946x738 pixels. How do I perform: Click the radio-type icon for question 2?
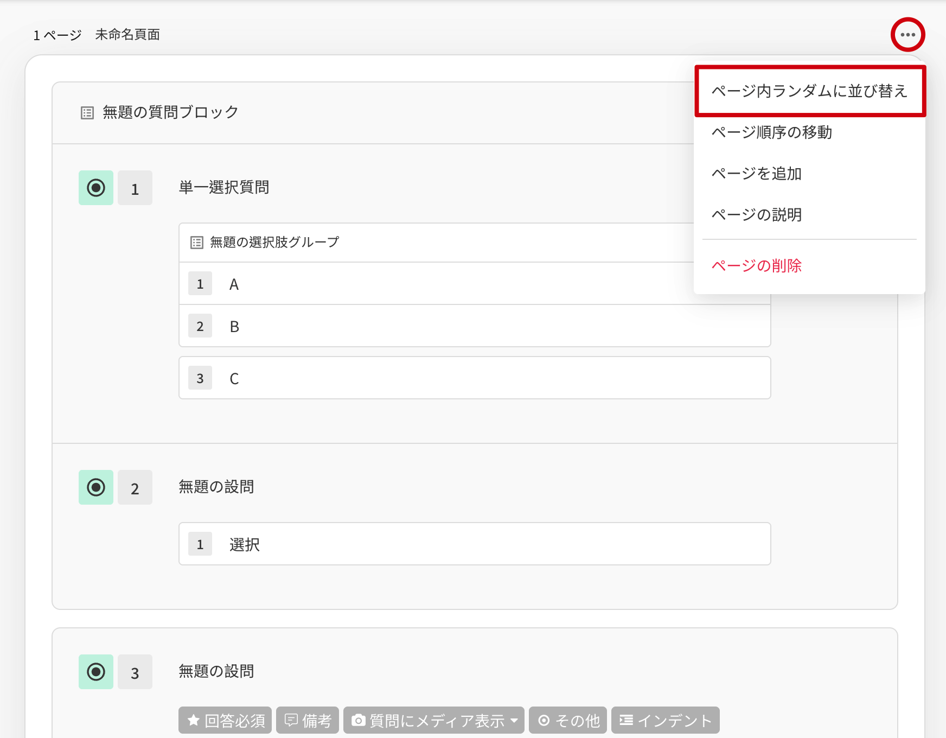click(96, 487)
